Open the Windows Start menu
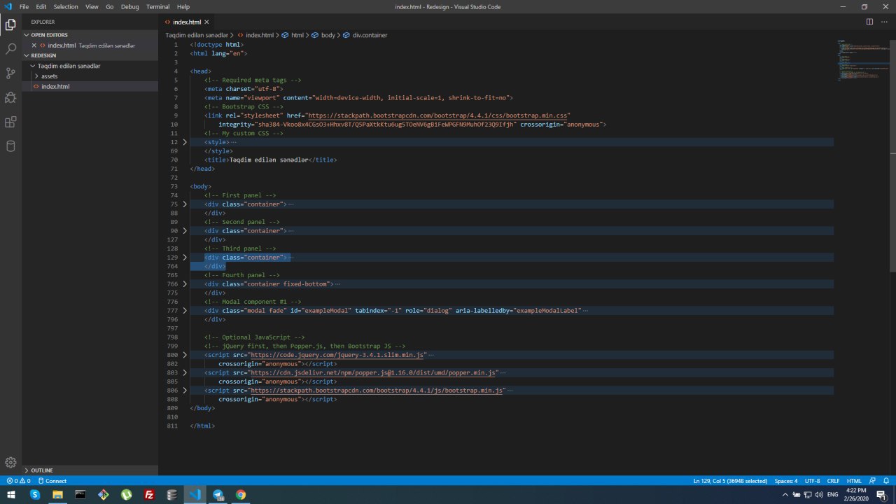Screen dimensions: 896x504 click(x=11, y=495)
